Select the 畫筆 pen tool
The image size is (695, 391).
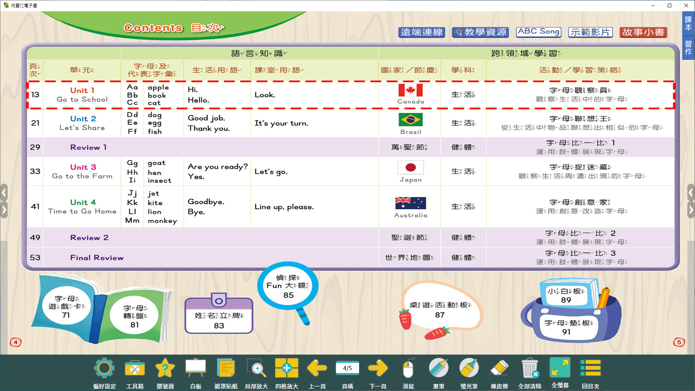[x=438, y=369]
